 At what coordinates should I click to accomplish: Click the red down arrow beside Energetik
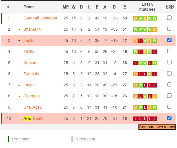click(x=19, y=96)
